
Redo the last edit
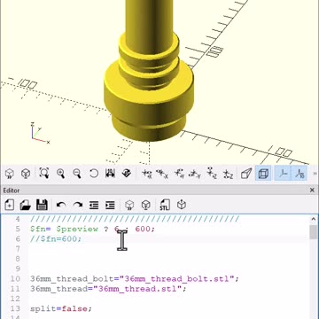pos(77,205)
